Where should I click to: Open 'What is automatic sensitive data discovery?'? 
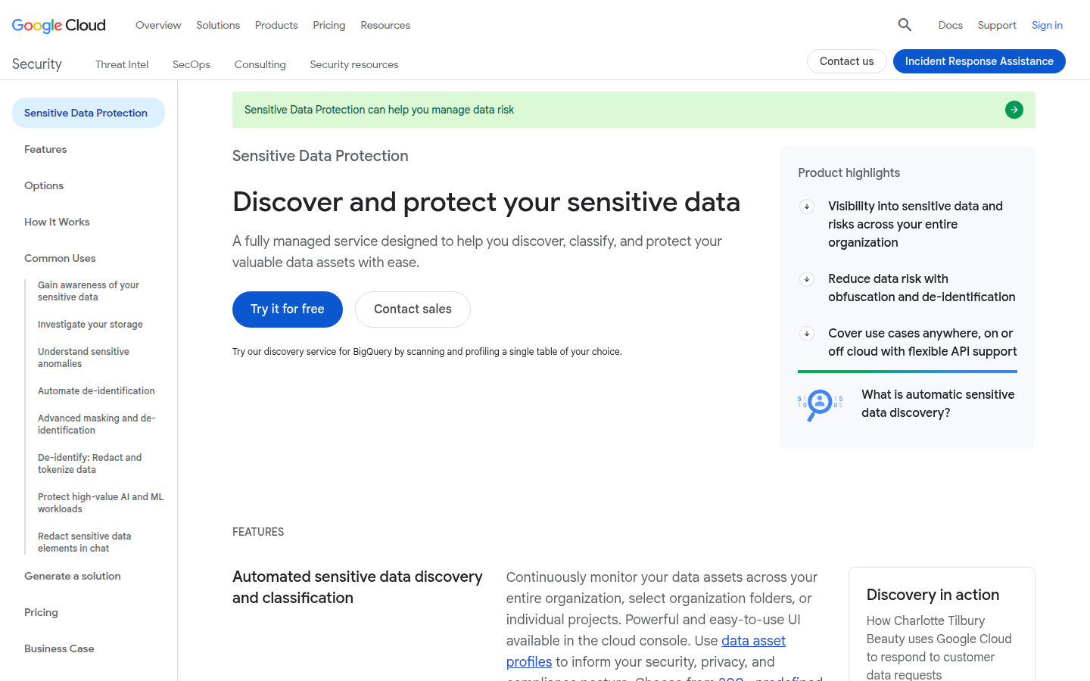coord(939,403)
